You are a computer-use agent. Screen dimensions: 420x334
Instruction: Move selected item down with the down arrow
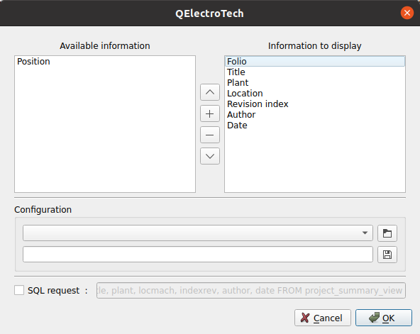(x=210, y=156)
